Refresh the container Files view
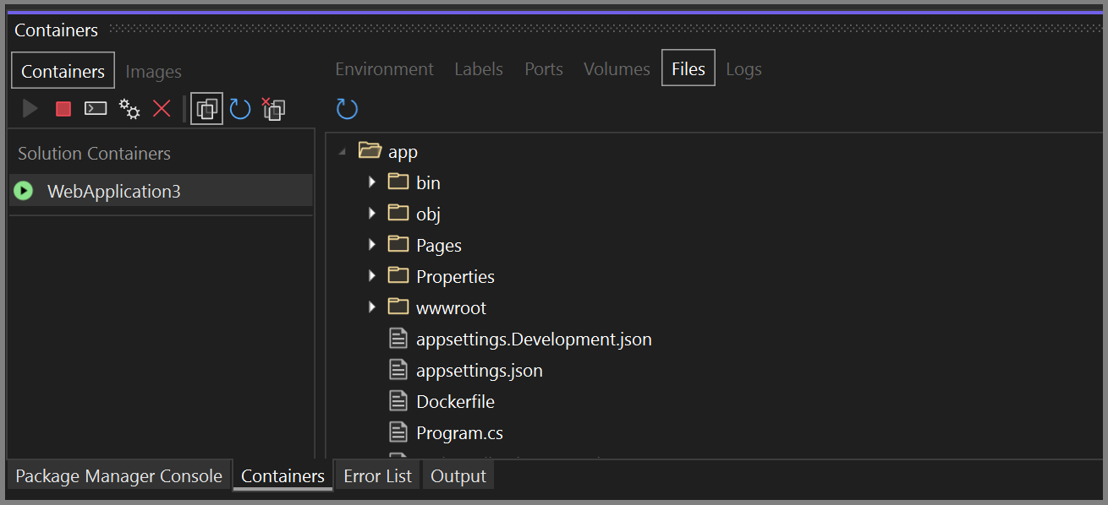The height and width of the screenshot is (505, 1108). [x=347, y=108]
